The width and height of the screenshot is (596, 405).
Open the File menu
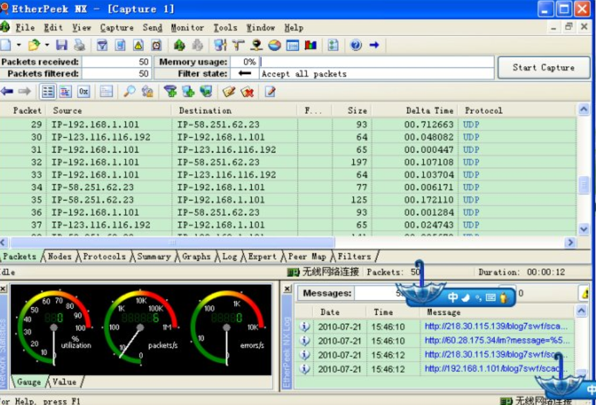click(x=25, y=28)
